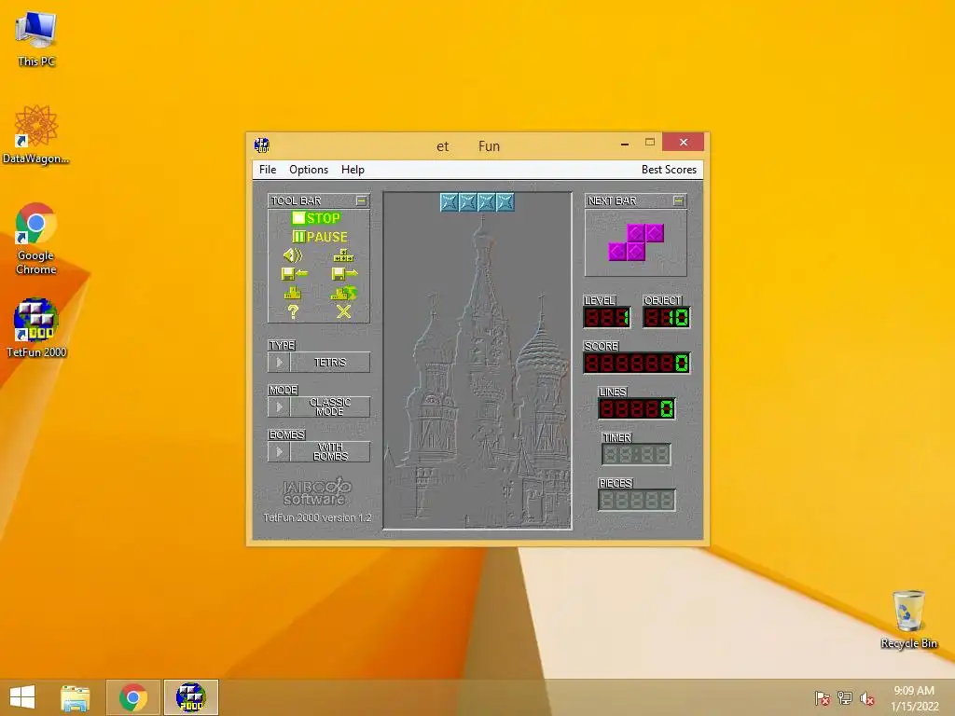Click the LINES counter display
The height and width of the screenshot is (716, 955).
636,408
